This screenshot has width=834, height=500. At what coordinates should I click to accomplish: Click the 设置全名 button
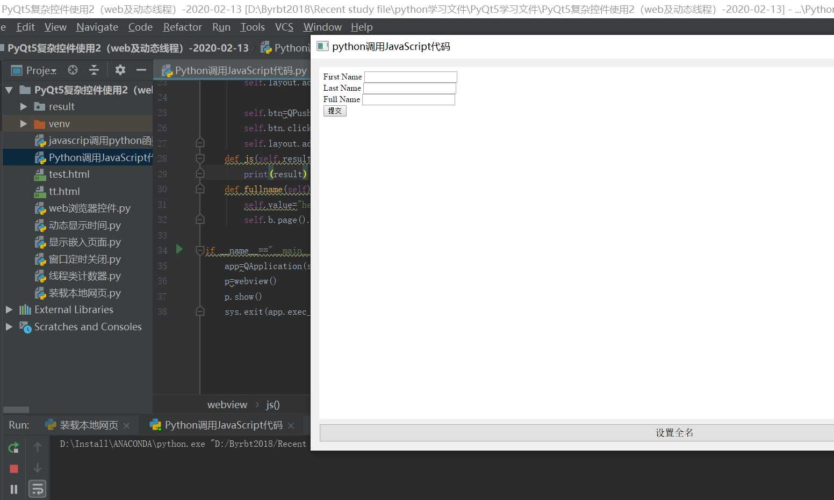pos(577,433)
